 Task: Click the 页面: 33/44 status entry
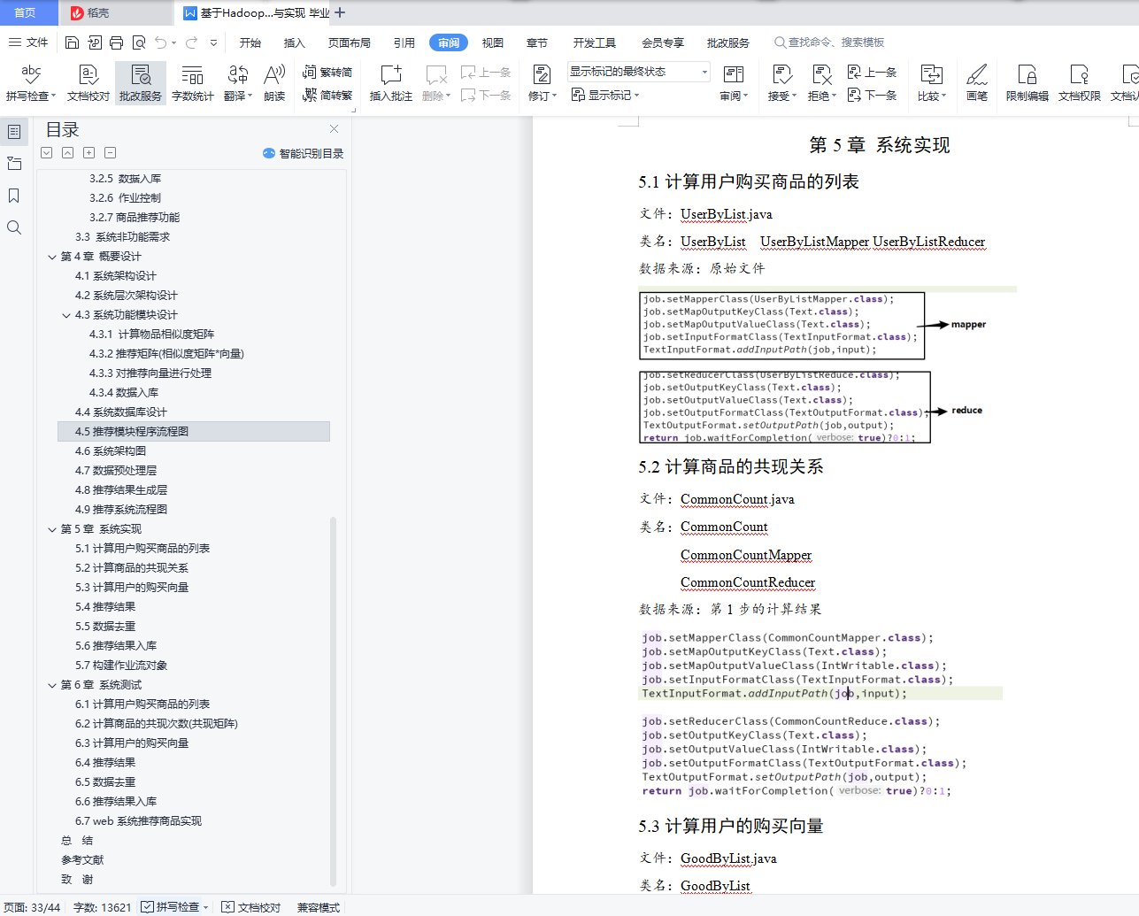click(32, 907)
